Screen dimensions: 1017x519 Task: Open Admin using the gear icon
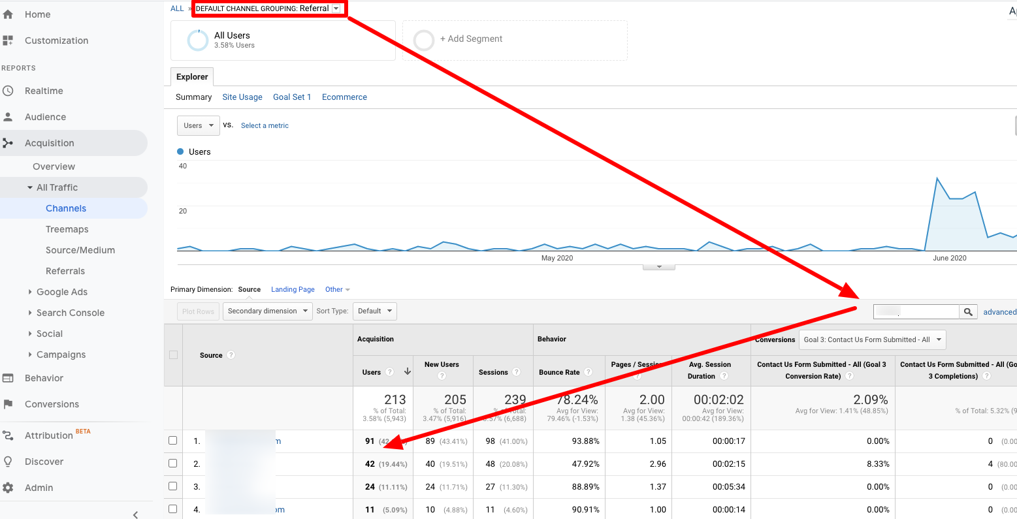[x=8, y=488]
